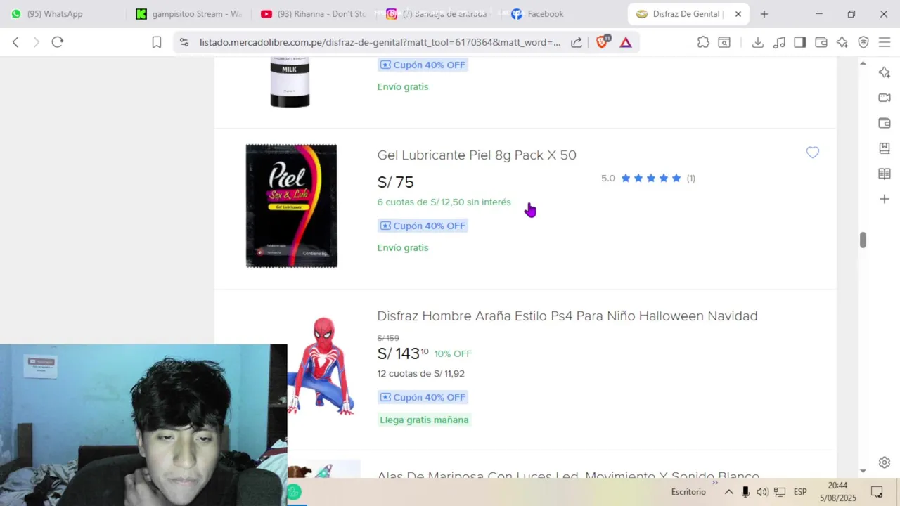Click the S/ 143 discounted price
Viewport: 900px width, 506px height.
click(403, 353)
